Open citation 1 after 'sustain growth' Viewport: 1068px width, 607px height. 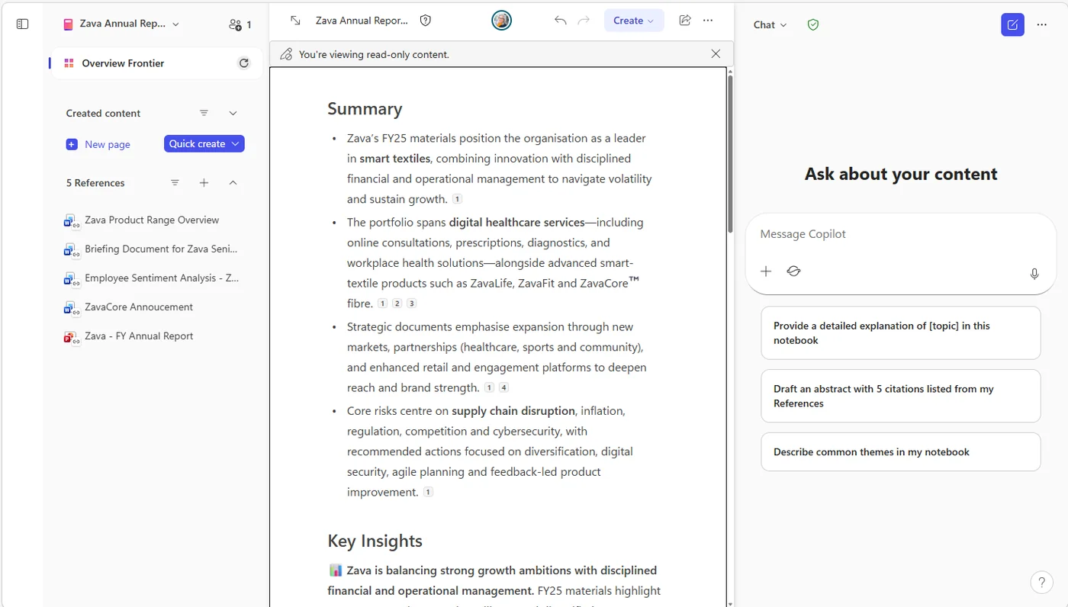coord(457,199)
